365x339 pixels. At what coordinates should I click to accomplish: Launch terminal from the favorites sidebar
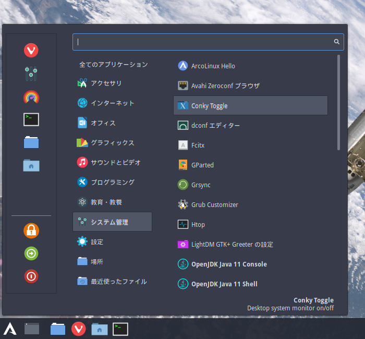(31, 119)
